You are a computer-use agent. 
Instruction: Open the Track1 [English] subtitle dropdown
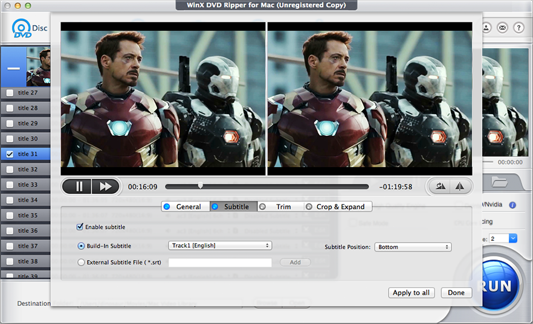(219, 246)
